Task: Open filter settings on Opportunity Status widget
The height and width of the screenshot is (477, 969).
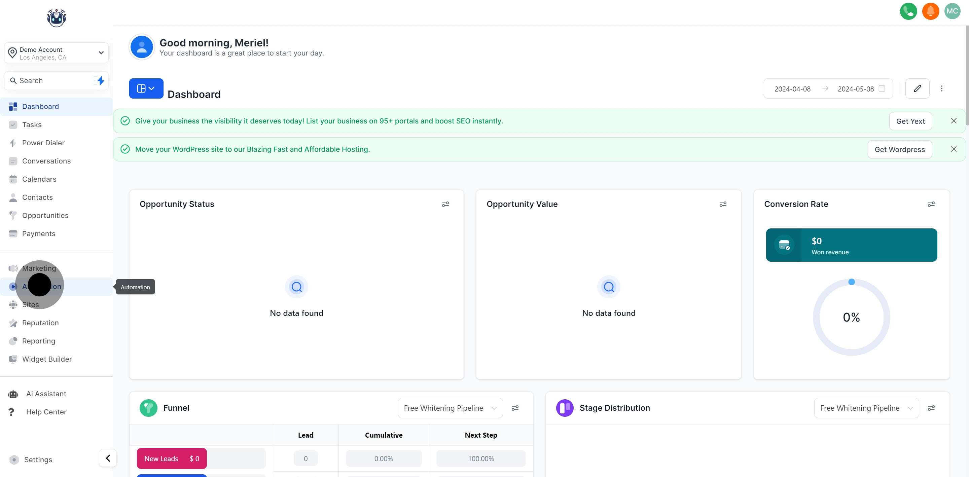Action: 445,204
